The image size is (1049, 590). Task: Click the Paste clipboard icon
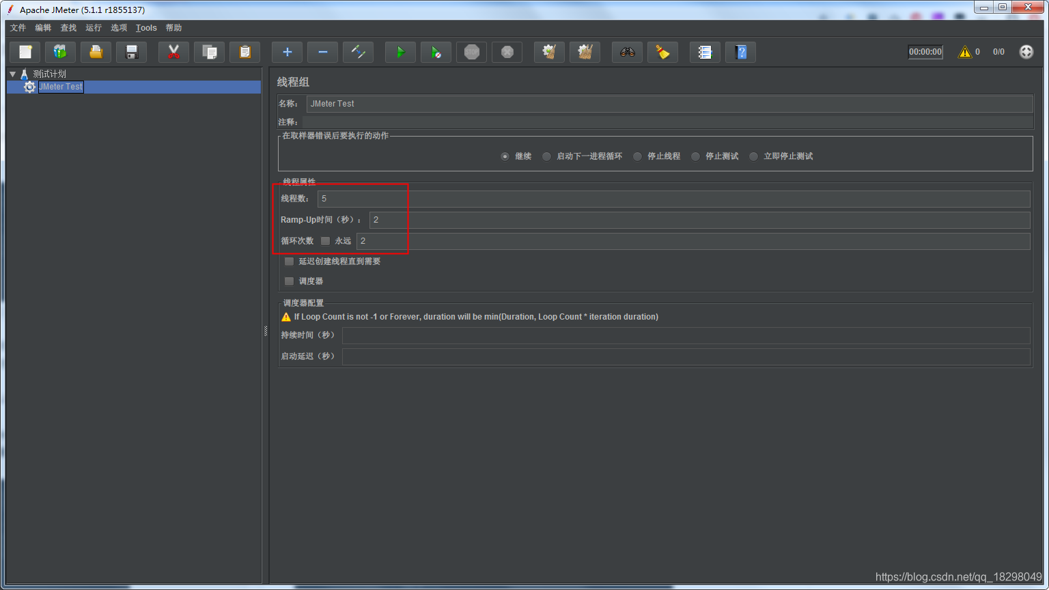click(x=245, y=52)
